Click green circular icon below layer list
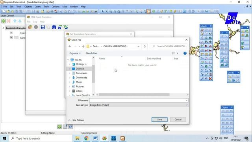The image size is (252, 142). point(59,127)
